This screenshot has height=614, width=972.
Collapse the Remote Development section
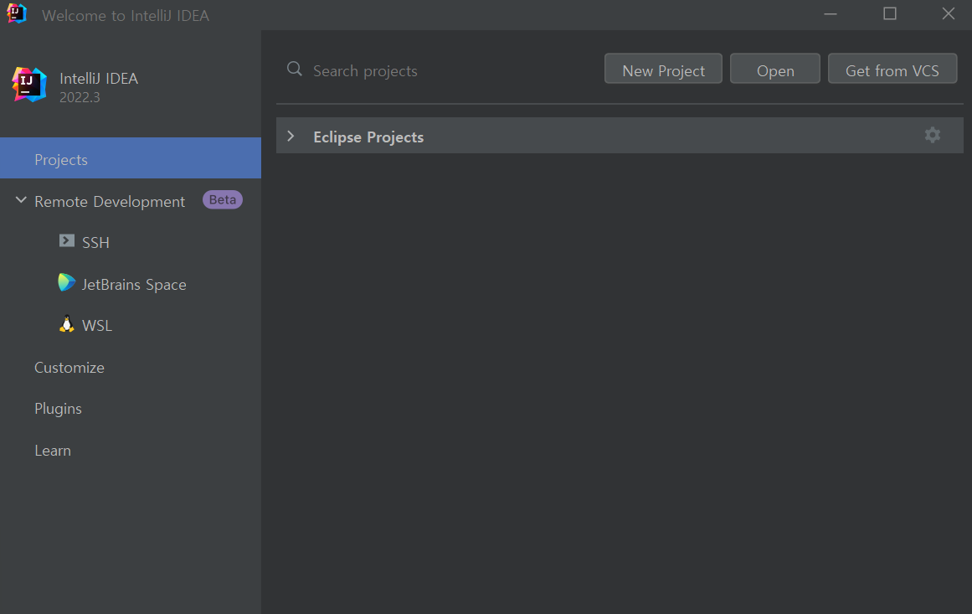tap(21, 199)
